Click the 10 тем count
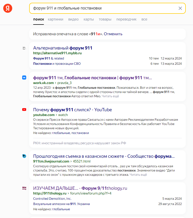This screenshot has height=218, width=193. click(154, 58)
